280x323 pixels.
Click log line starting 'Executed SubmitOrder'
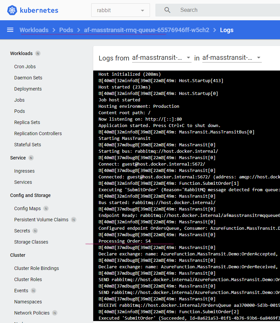(189, 318)
